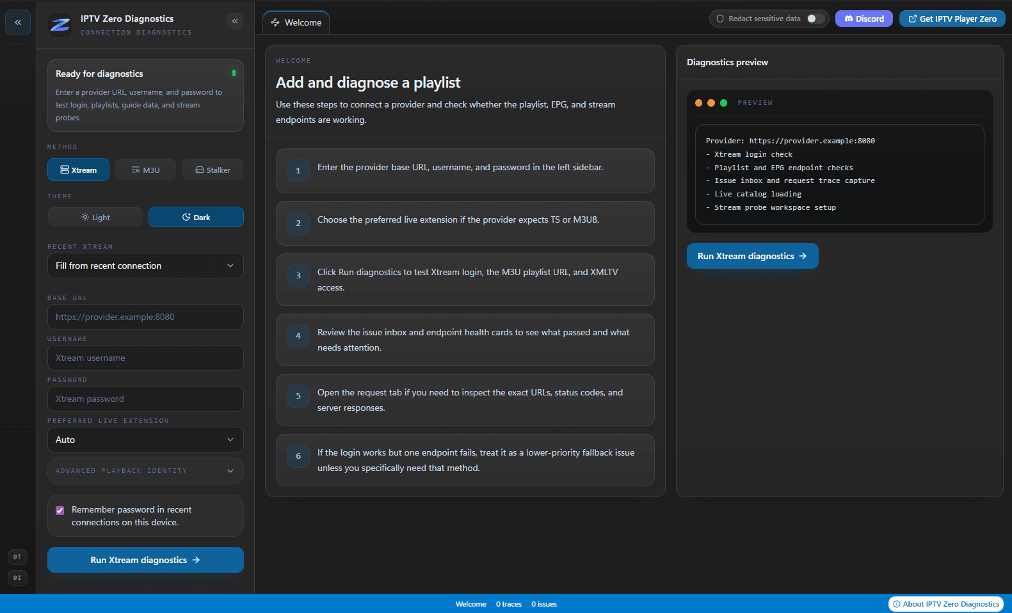Open the Discord link button

click(864, 19)
